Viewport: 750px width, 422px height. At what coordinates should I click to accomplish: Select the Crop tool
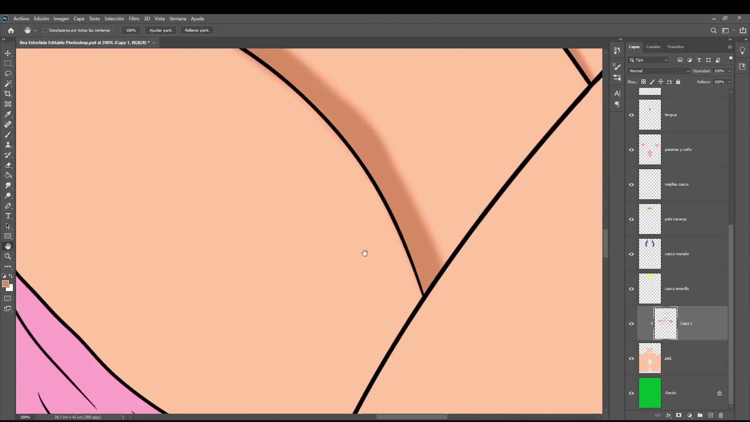(x=8, y=94)
